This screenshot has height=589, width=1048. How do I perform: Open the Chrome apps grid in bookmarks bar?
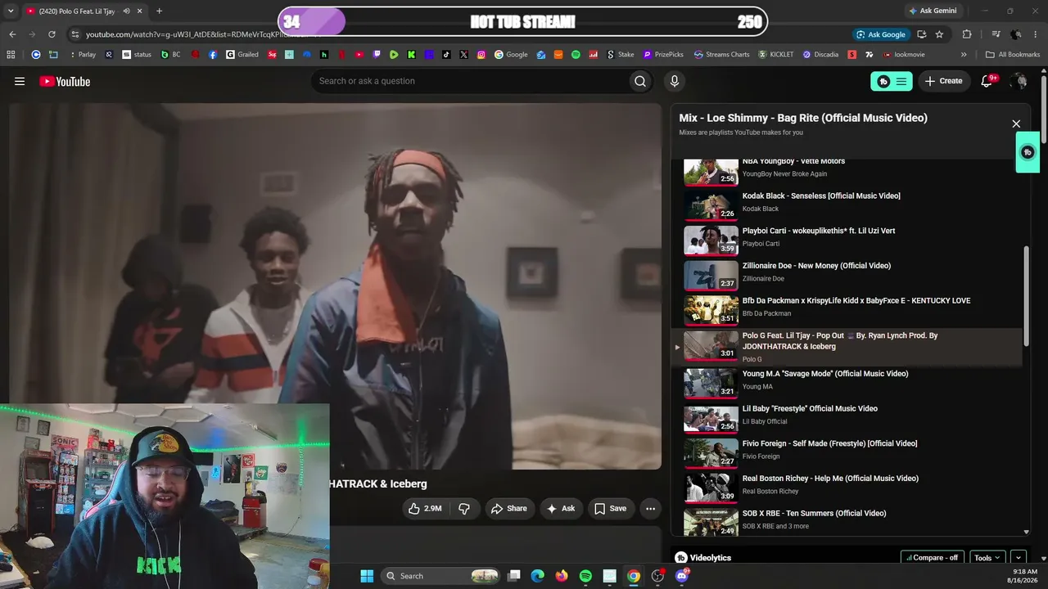[x=11, y=55]
